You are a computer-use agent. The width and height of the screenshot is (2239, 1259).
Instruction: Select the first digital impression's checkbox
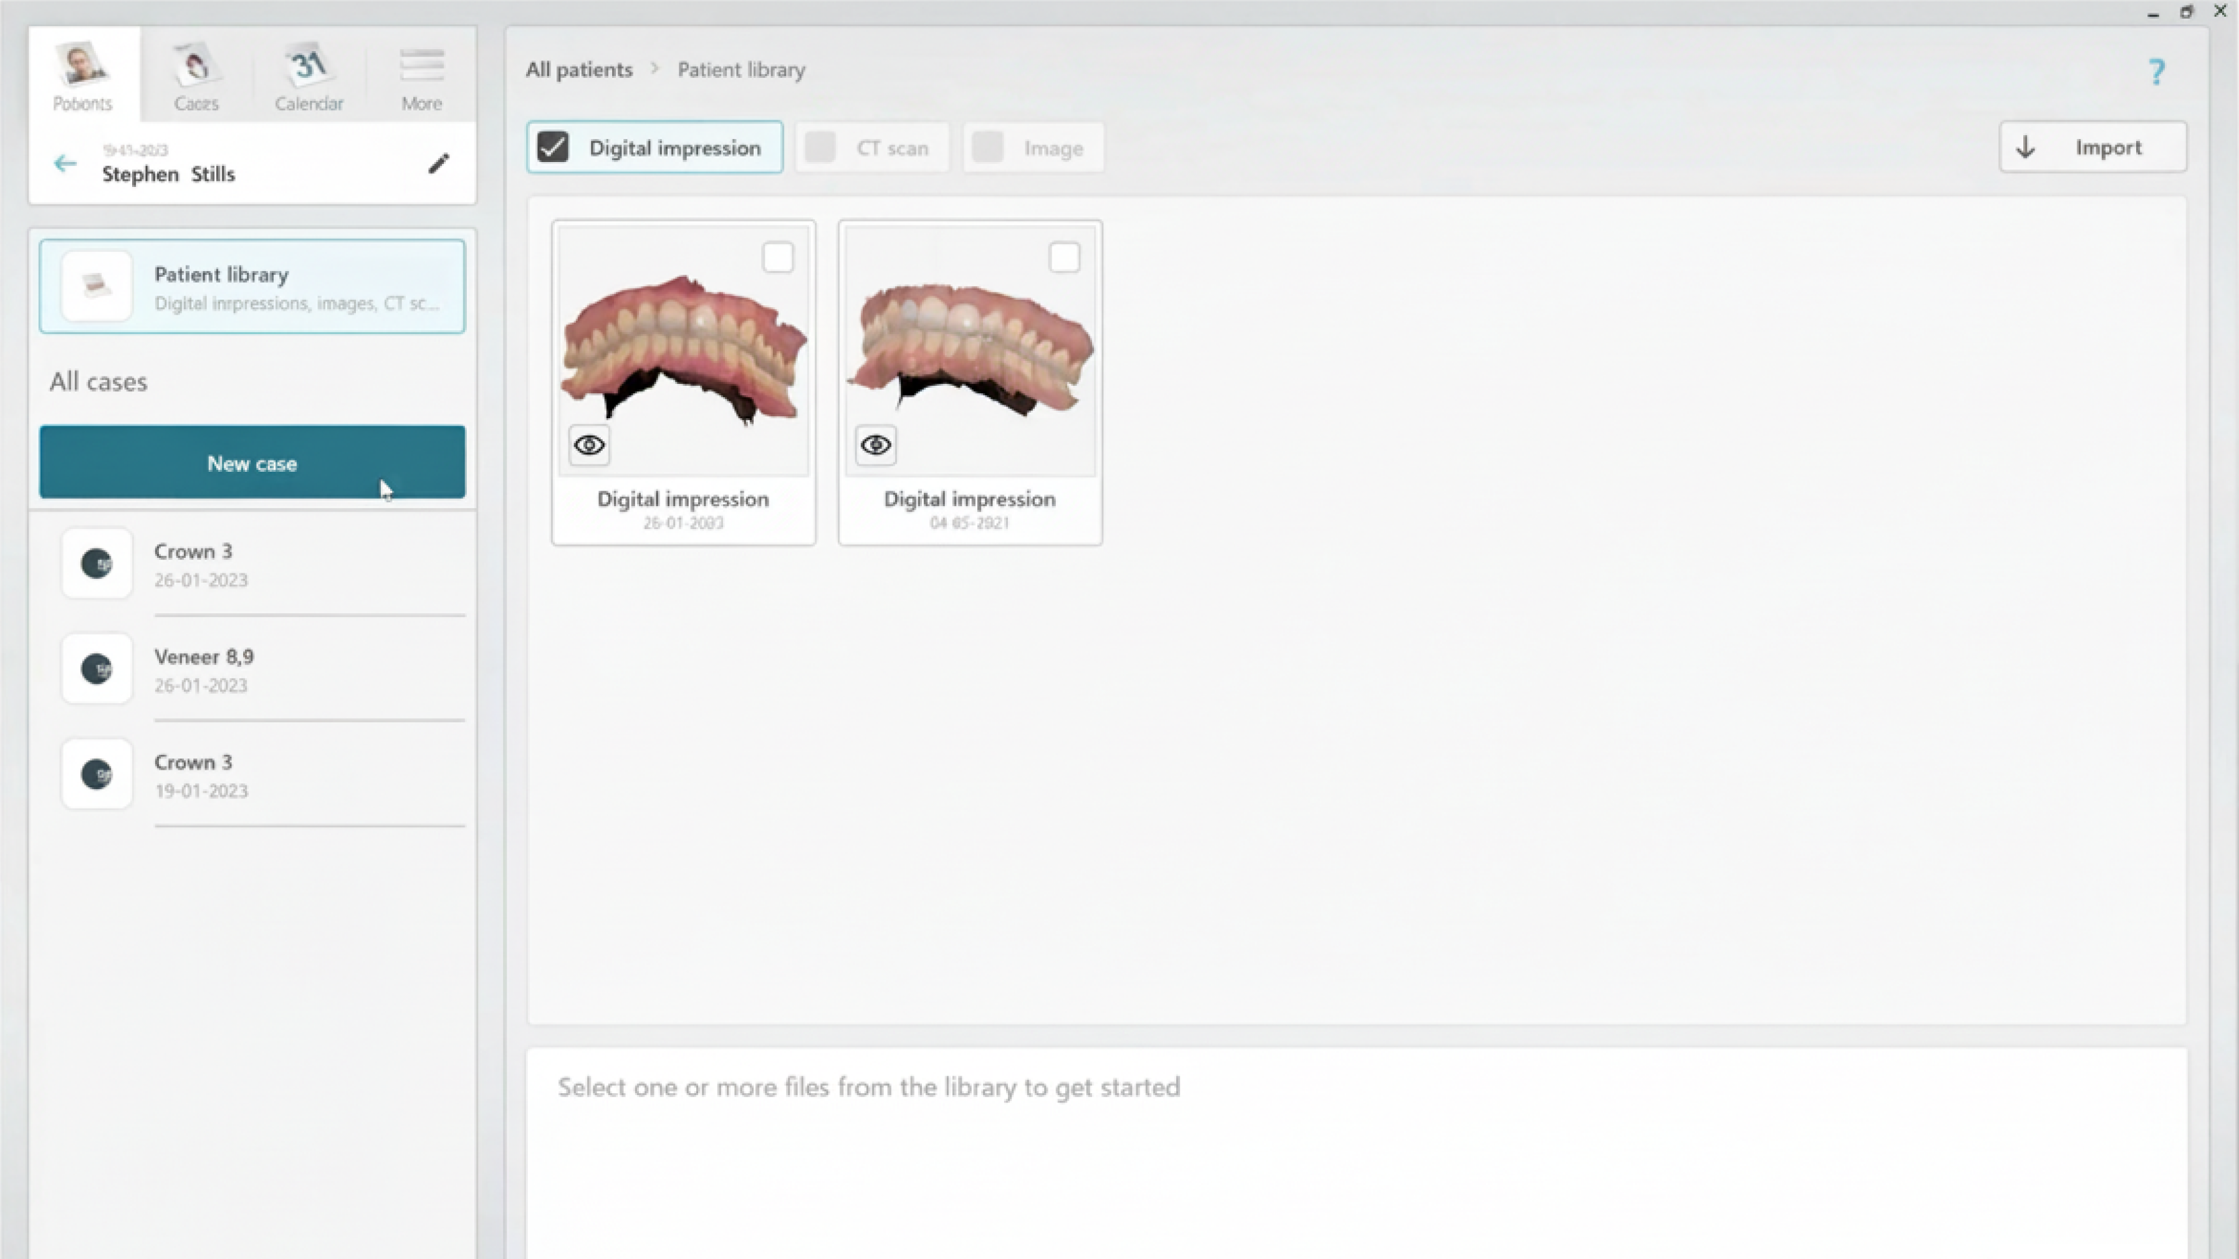778,258
